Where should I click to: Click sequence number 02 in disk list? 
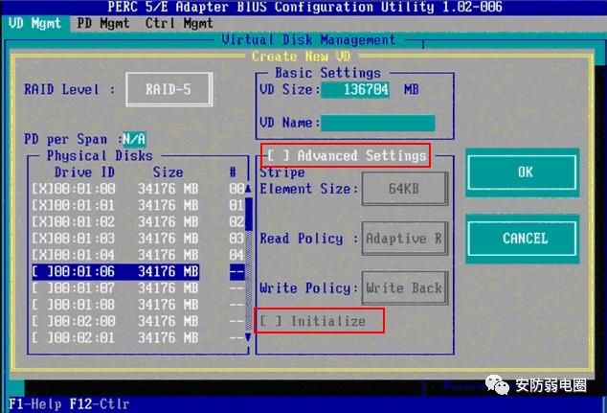pyautogui.click(x=236, y=222)
